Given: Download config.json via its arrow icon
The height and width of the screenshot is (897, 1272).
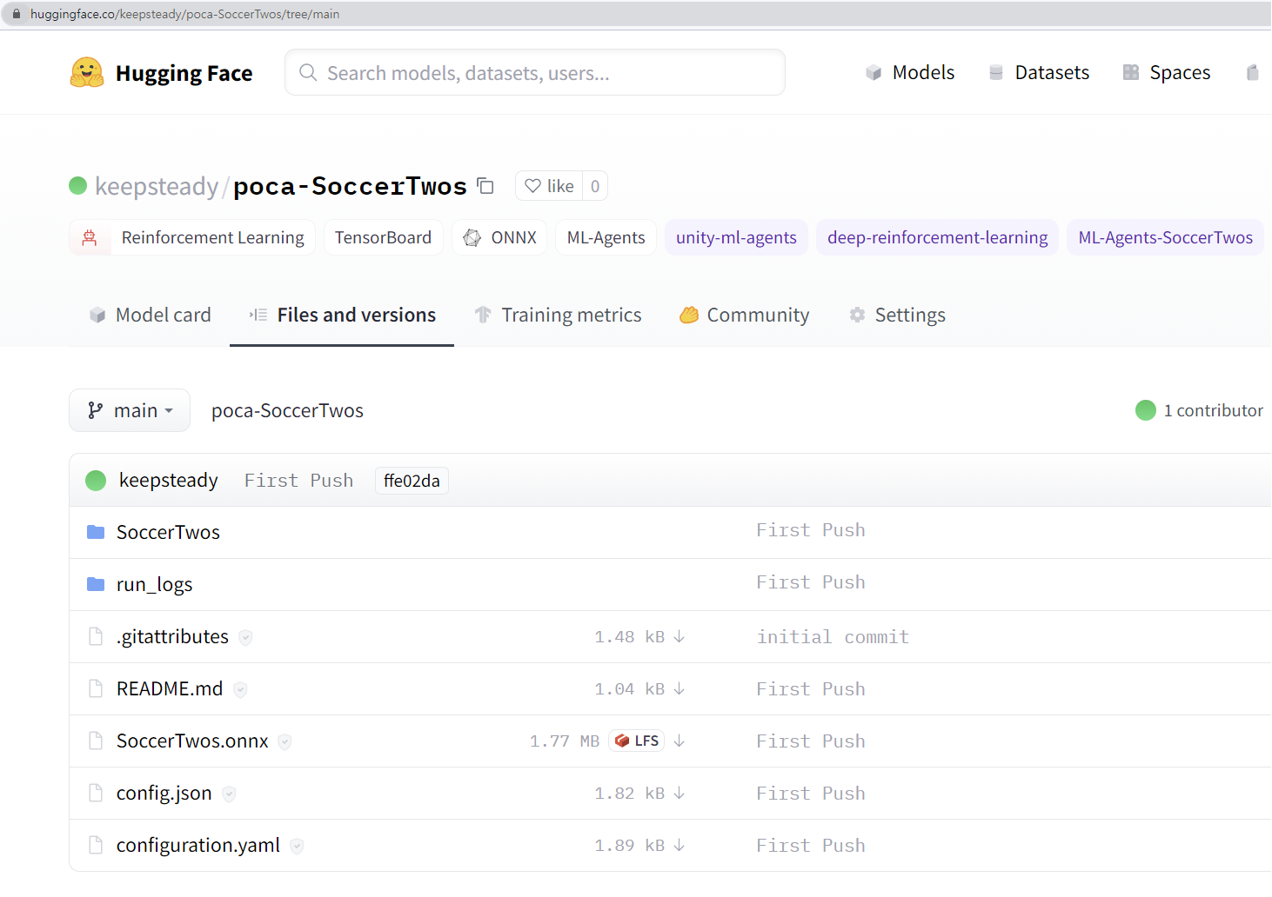Looking at the screenshot, I should (680, 794).
